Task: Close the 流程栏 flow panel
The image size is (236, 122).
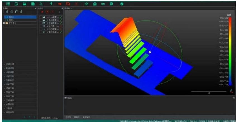Action: coord(62,9)
